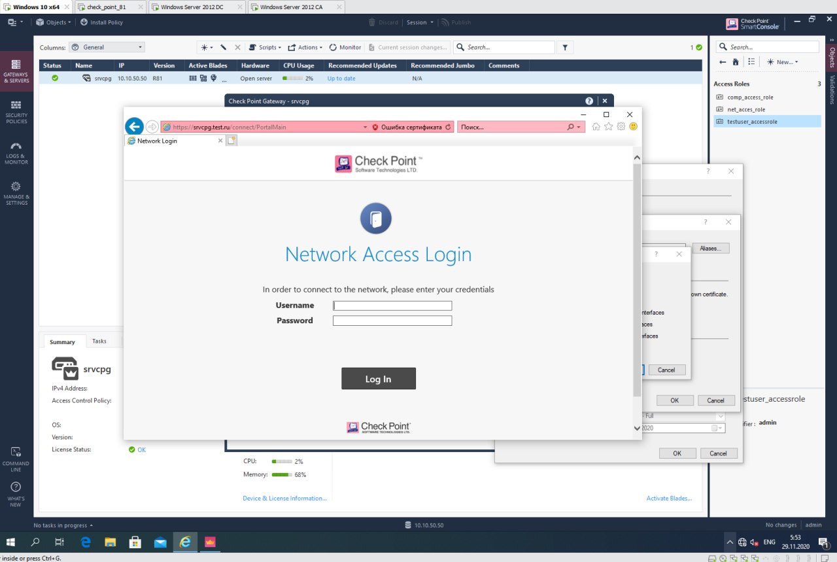Image resolution: width=837 pixels, height=562 pixels.
Task: Click the objects panel Search field
Action: pos(767,47)
